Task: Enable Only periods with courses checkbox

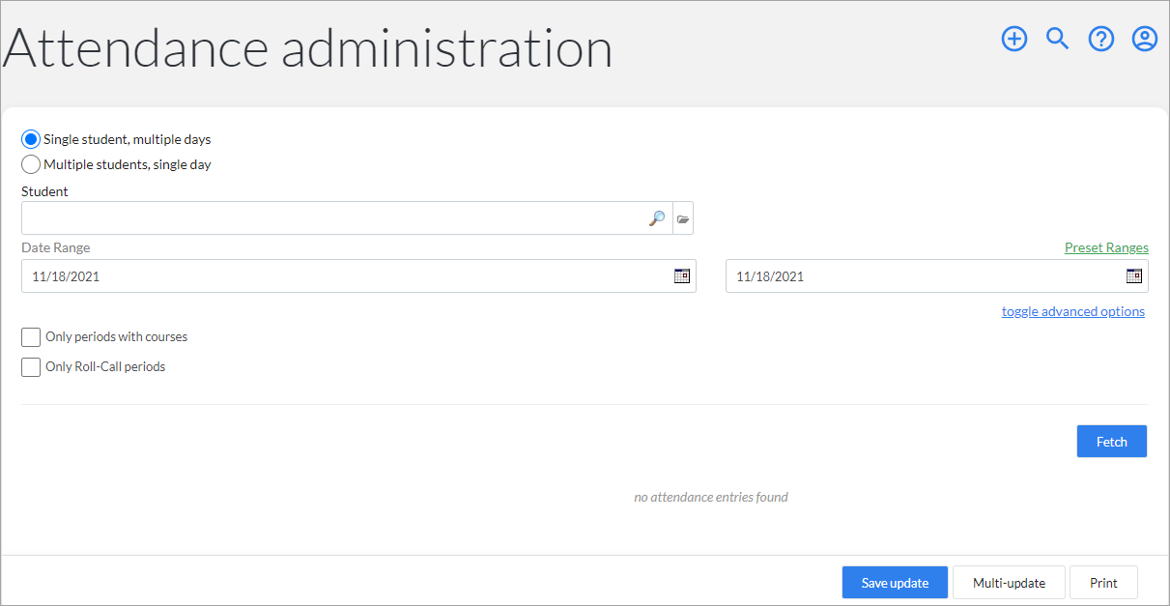Action: click(31, 337)
